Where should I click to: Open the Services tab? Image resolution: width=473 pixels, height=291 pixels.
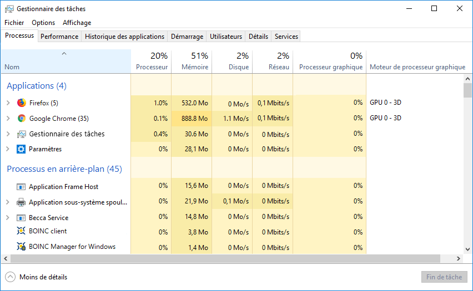pos(286,37)
